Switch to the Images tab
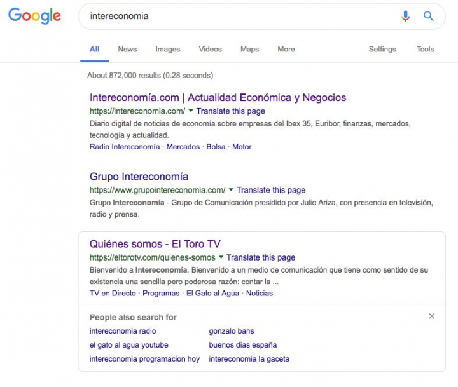This screenshot has height=387, width=458. 167,49
